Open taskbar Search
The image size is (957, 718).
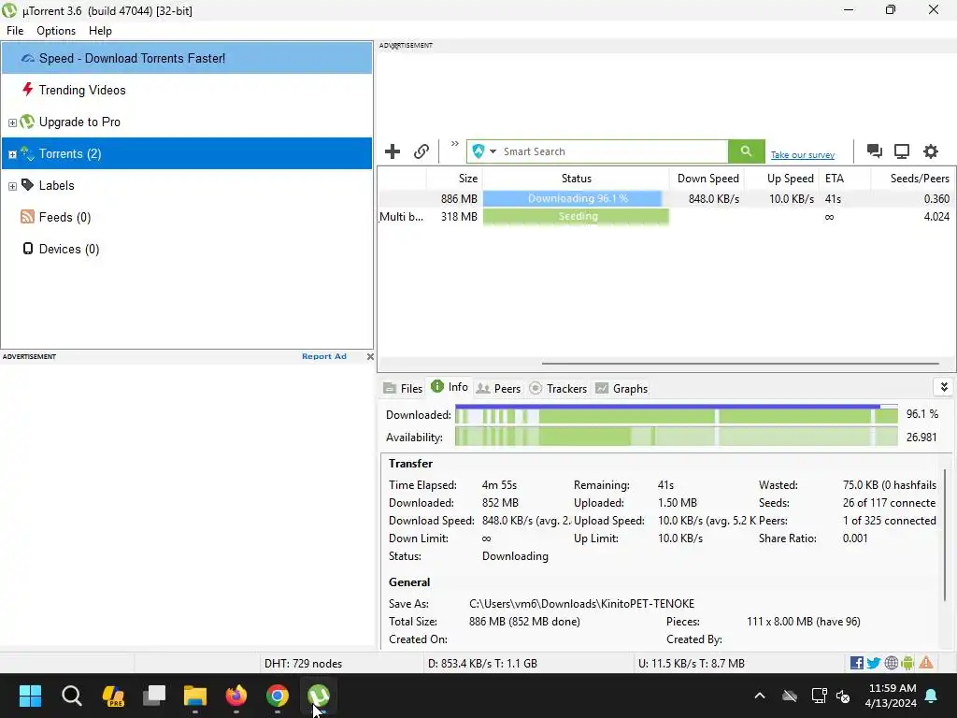pyautogui.click(x=71, y=696)
